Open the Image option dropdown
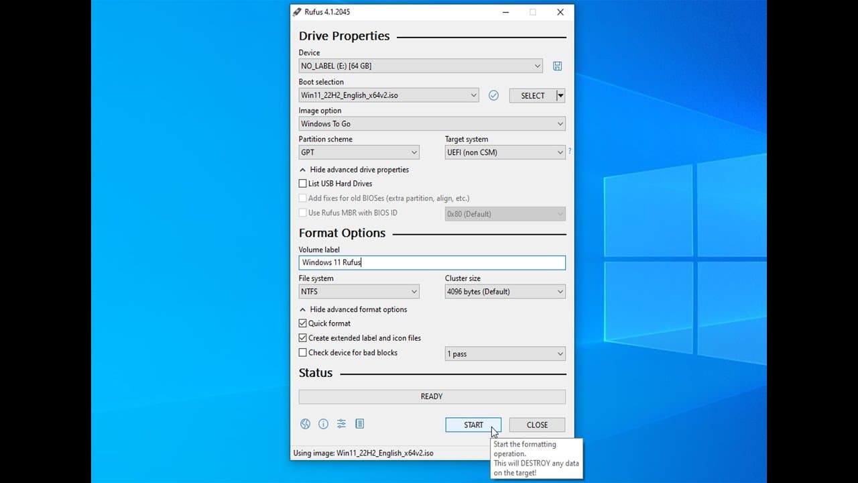Image resolution: width=858 pixels, height=483 pixels. [x=432, y=124]
